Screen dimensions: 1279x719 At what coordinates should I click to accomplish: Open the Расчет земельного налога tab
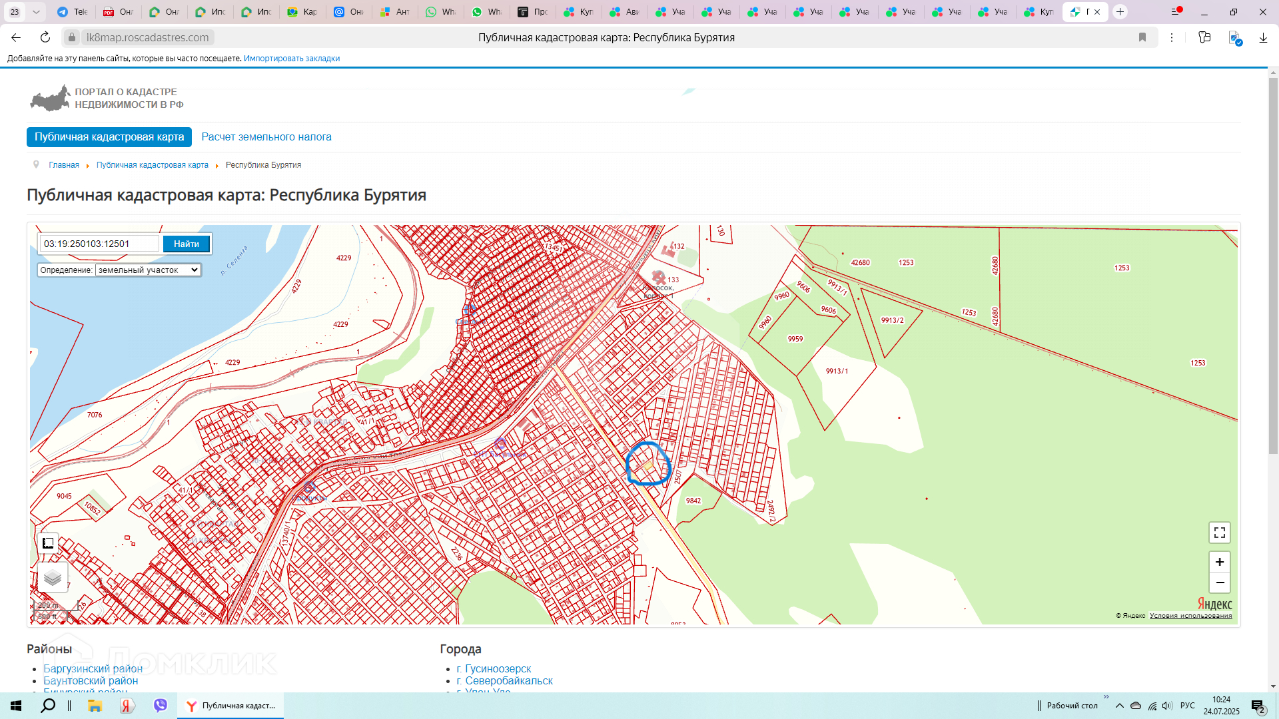point(266,136)
